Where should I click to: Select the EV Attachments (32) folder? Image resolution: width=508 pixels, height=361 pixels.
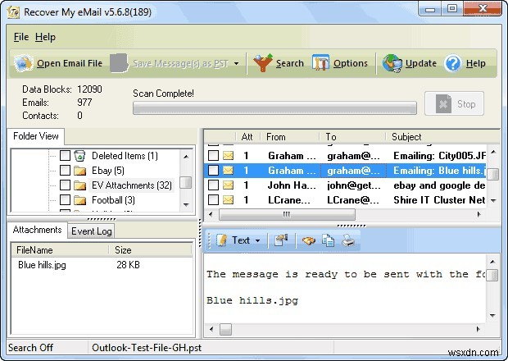[132, 185]
